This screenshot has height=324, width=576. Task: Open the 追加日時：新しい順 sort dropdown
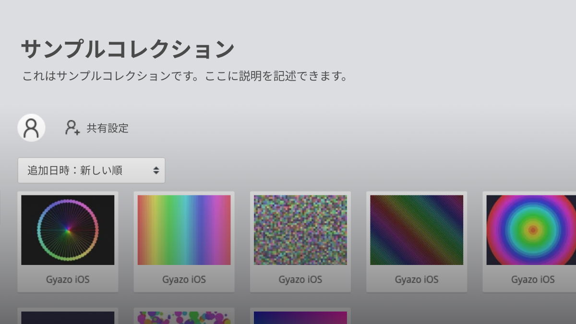(x=91, y=170)
